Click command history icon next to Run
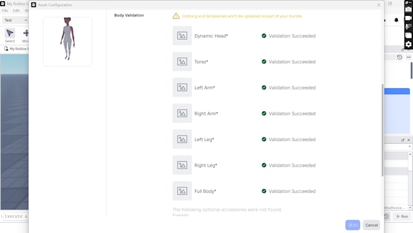The image size is (413, 233). point(386,217)
